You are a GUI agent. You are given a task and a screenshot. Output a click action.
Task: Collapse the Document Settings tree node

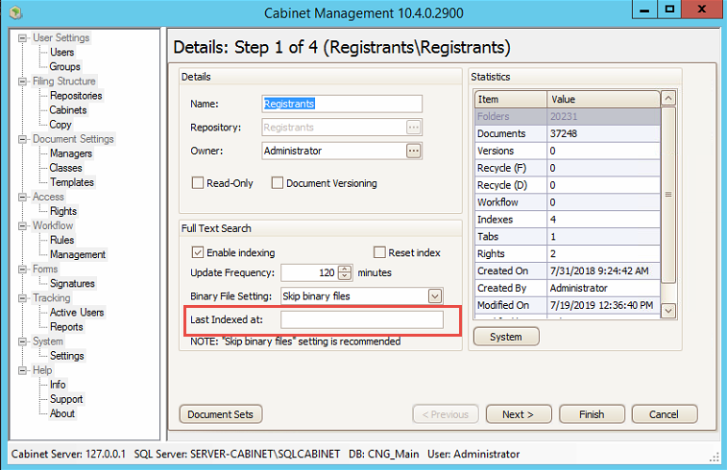(22, 139)
